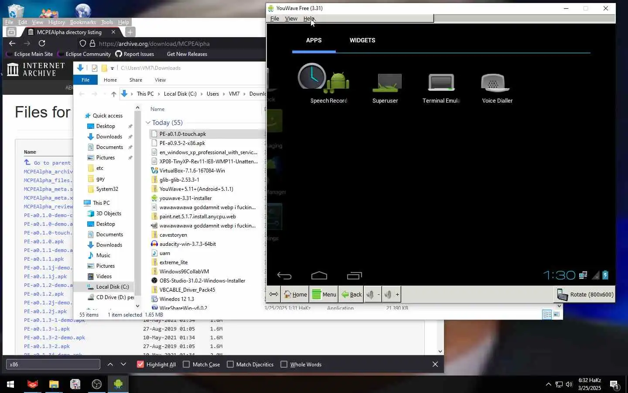The image size is (628, 393).
Task: Open the File tab in File Explorer
Action: [x=85, y=80]
